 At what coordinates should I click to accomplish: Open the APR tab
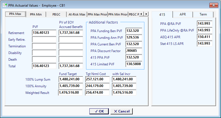tap(183, 14)
